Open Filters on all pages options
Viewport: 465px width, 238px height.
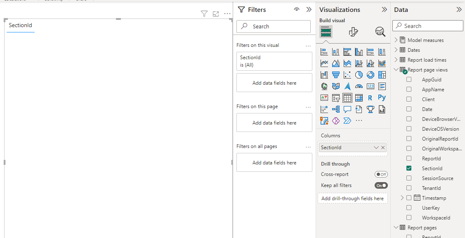pyautogui.click(x=308, y=147)
